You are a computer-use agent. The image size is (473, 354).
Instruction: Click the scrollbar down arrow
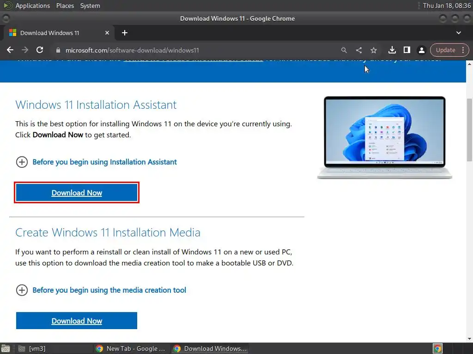[x=470, y=339]
